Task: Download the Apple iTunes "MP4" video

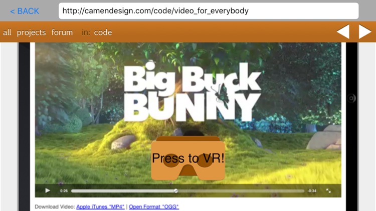Action: (x=100, y=206)
